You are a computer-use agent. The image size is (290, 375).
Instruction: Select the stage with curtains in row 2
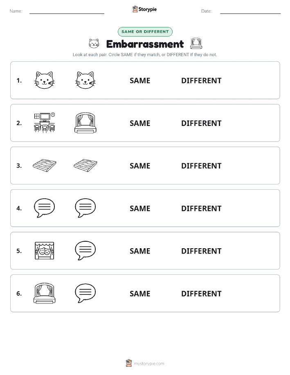85,123
